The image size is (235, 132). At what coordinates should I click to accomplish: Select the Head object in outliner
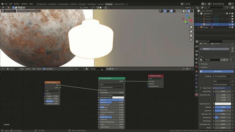click(x=208, y=25)
